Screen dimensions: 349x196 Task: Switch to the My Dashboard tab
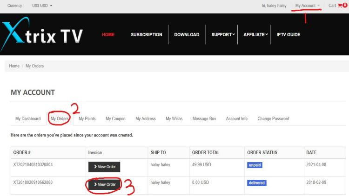(x=28, y=118)
